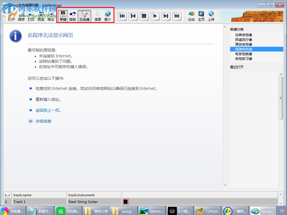
Task: Open ToYcon from the taskbar
Action: [x=207, y=211]
